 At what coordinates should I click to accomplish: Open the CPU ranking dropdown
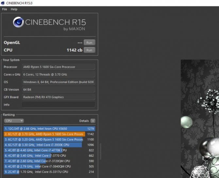(14, 121)
